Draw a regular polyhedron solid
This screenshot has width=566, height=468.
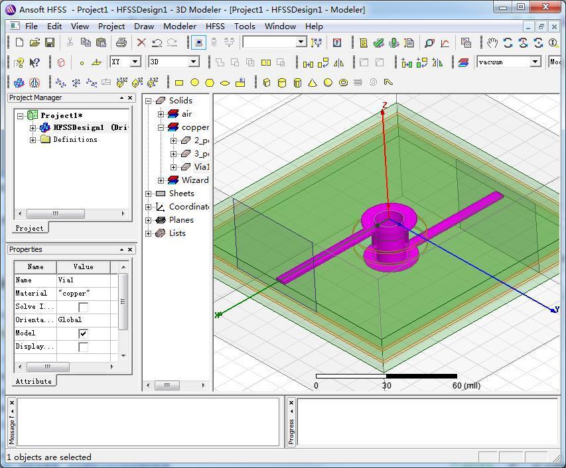(297, 83)
